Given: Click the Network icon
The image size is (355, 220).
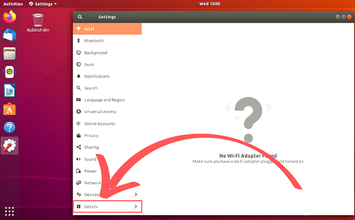Looking at the screenshot, I should (79, 183).
